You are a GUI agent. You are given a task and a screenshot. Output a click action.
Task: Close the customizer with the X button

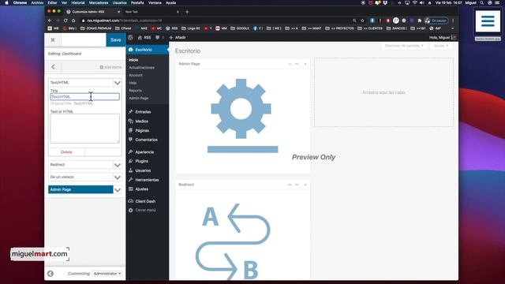(x=53, y=40)
